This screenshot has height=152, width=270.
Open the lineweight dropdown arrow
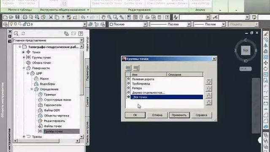223,24
